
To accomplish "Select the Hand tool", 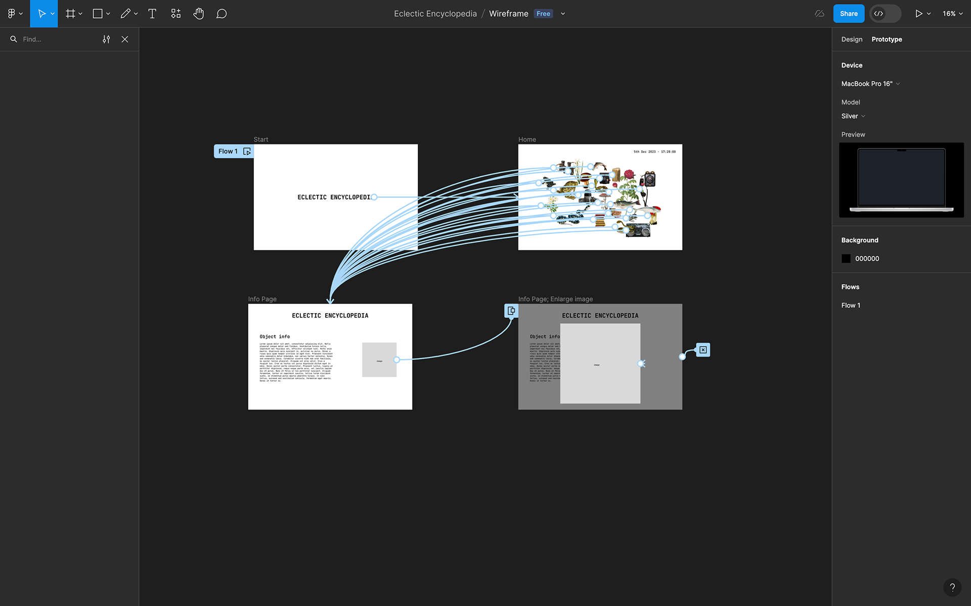I will tap(198, 14).
